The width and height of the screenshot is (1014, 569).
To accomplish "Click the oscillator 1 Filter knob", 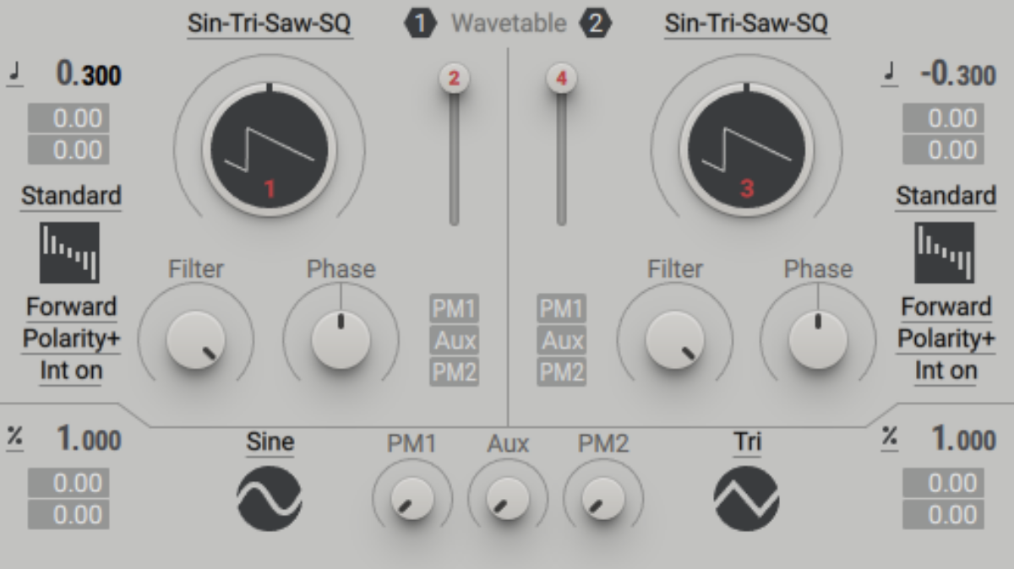I will click(196, 339).
